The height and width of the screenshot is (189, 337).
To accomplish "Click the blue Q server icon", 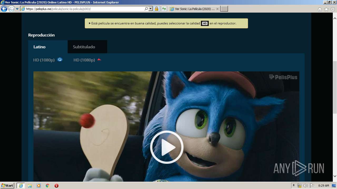I will (x=60, y=60).
